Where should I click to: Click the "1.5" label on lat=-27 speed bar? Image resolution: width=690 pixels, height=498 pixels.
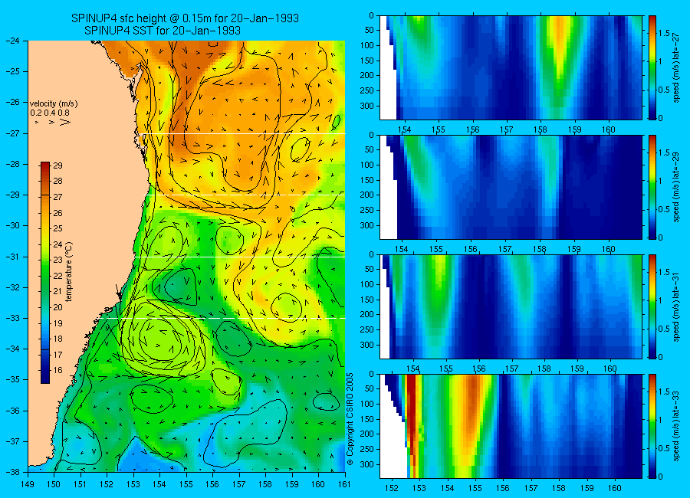coord(664,33)
